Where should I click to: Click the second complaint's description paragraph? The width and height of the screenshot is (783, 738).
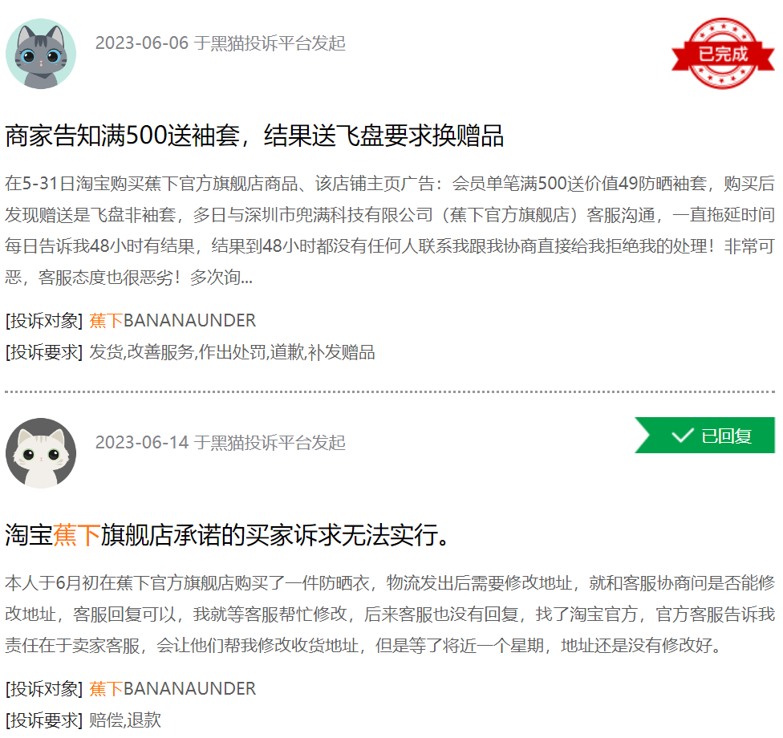pyautogui.click(x=390, y=614)
